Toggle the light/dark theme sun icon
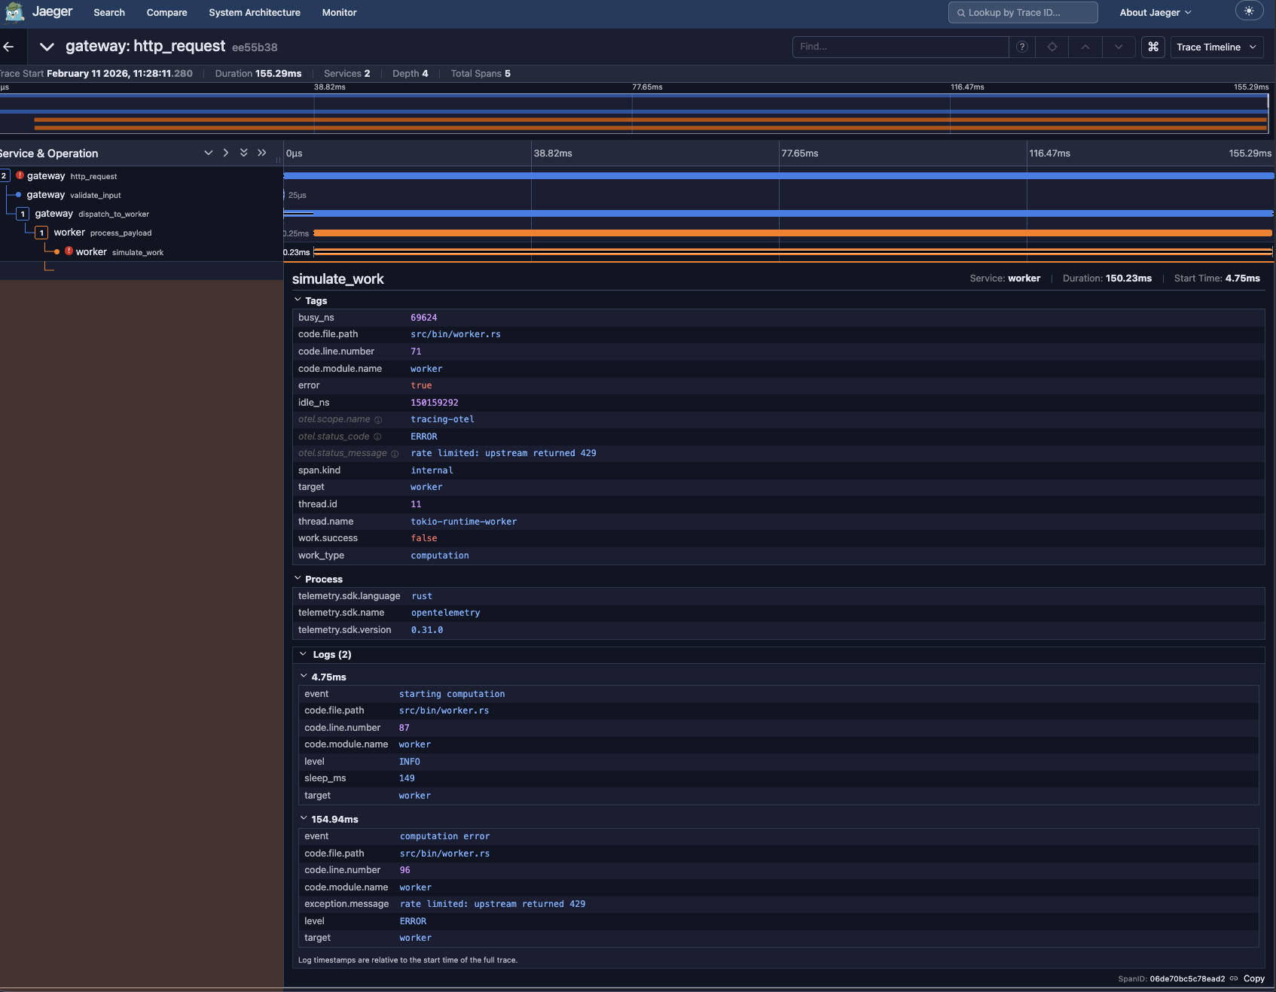Viewport: 1276px width, 992px height. coord(1249,11)
